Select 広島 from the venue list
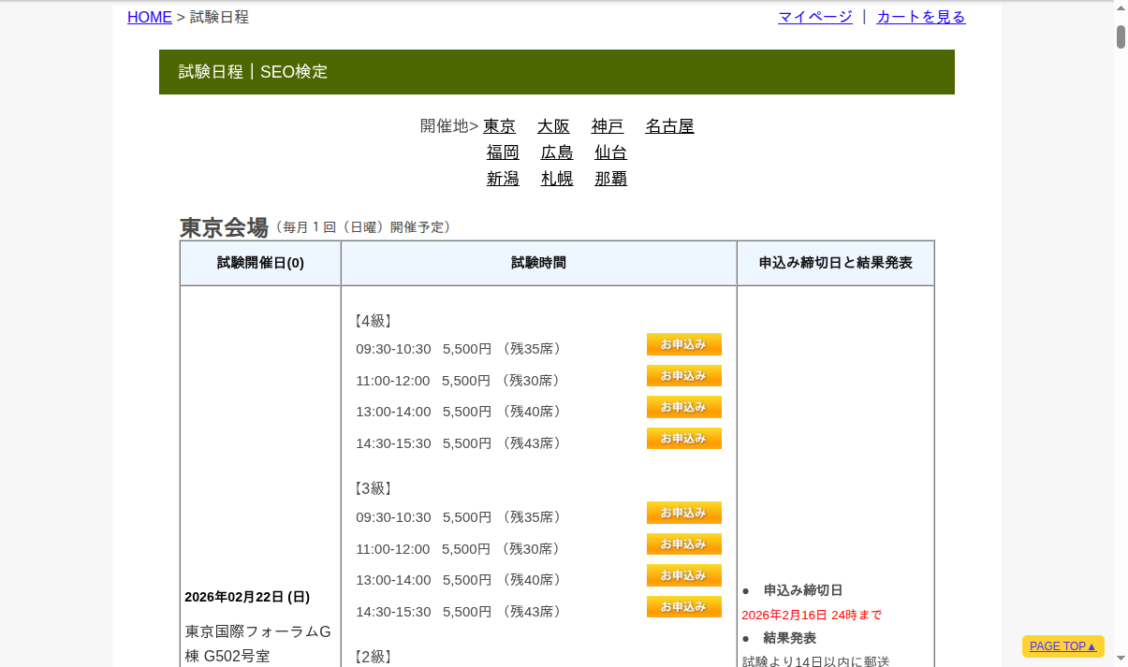Viewport: 1128px width, 667px height. click(556, 152)
